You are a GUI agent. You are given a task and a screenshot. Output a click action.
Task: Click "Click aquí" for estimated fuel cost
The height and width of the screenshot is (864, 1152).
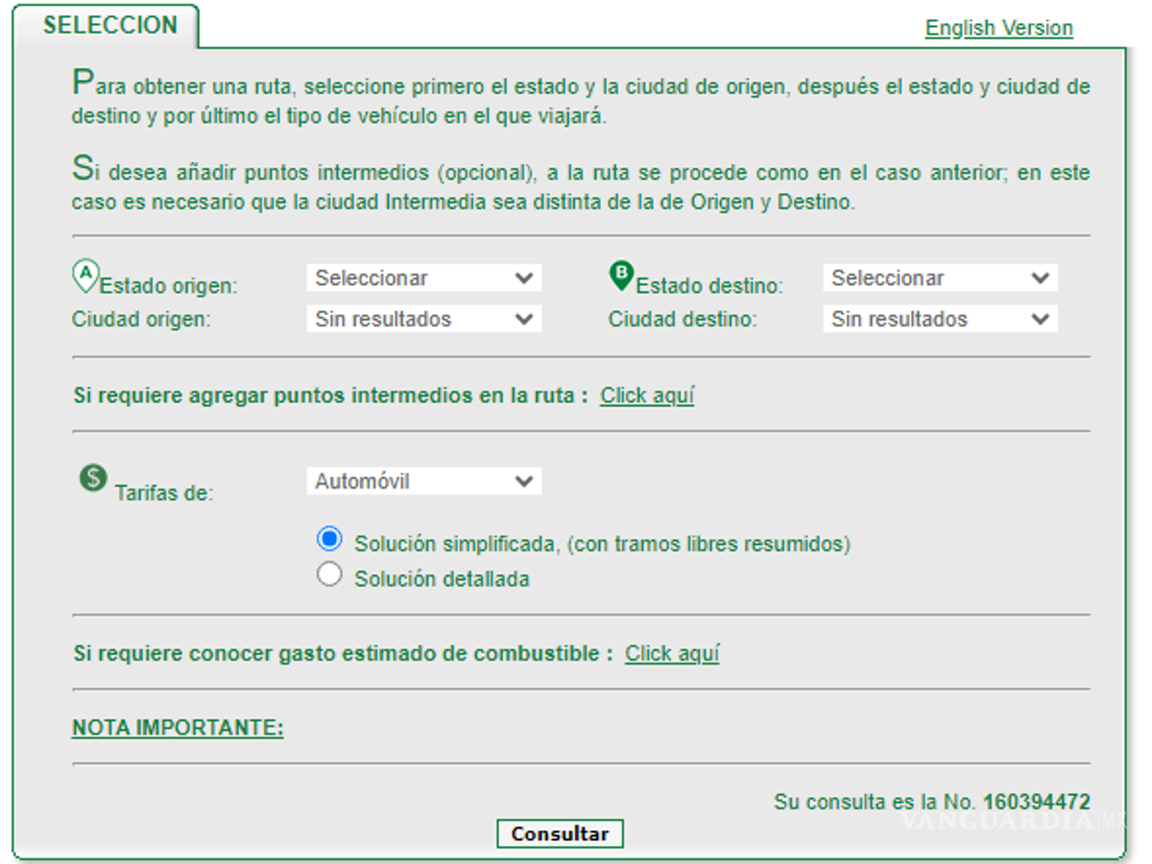[672, 653]
